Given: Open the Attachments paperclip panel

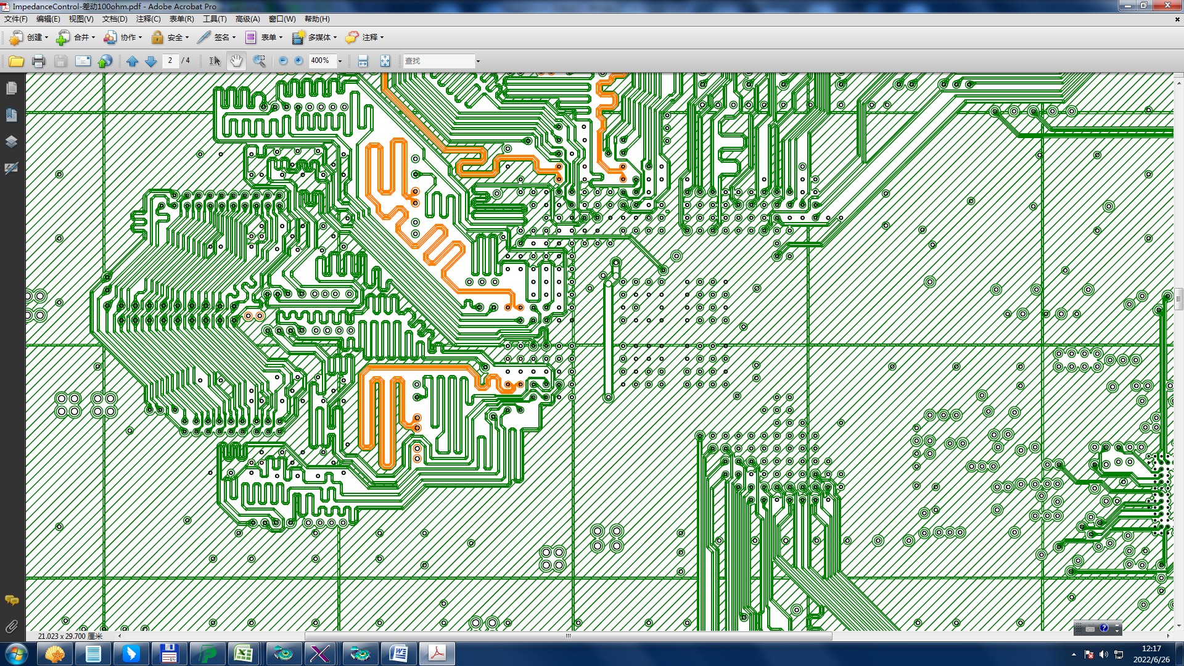Looking at the screenshot, I should pos(11,627).
